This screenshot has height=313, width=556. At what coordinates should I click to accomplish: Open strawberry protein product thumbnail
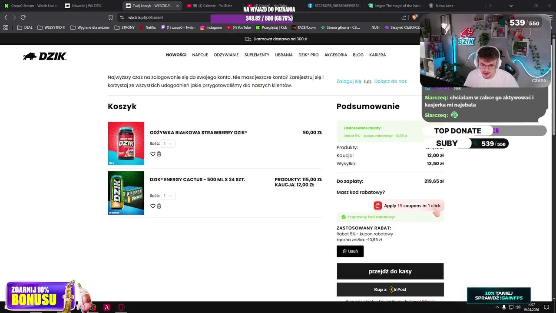click(126, 143)
